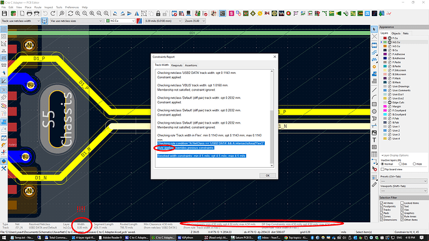
Task: Toggle the Tracks selection filter checkbox
Action: [x=382, y=210]
